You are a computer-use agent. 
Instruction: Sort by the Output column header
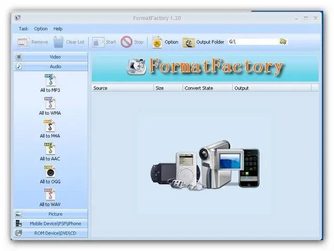click(x=272, y=88)
